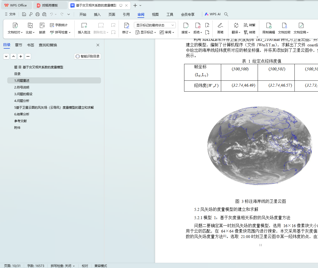Image resolution: width=318 pixels, height=268 pixels.
Task: Click the search magnifier next to WPS AI
Action: pos(226,14)
